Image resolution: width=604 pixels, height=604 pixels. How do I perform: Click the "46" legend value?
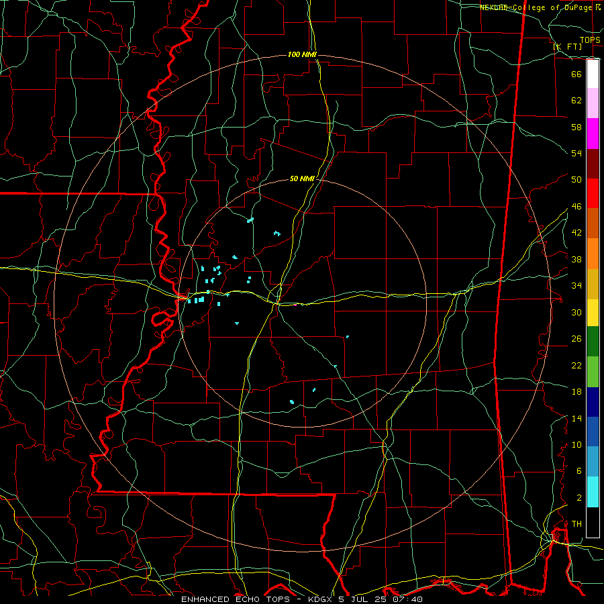576,207
